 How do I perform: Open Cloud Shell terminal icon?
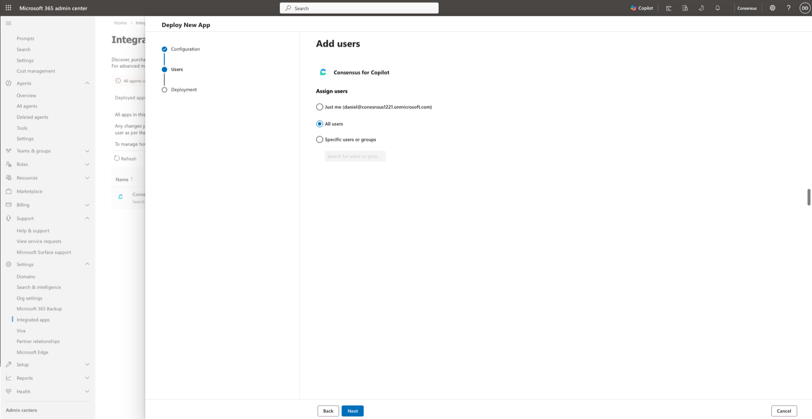pos(669,8)
